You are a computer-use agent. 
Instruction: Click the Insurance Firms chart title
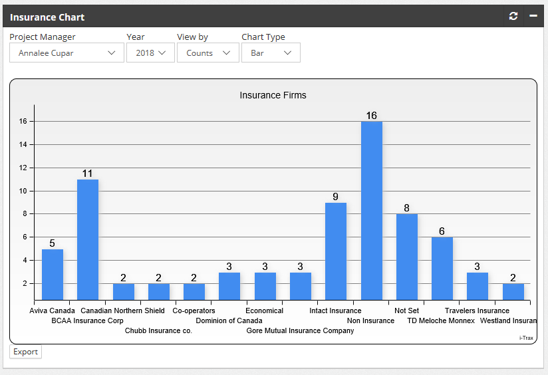[x=273, y=95]
